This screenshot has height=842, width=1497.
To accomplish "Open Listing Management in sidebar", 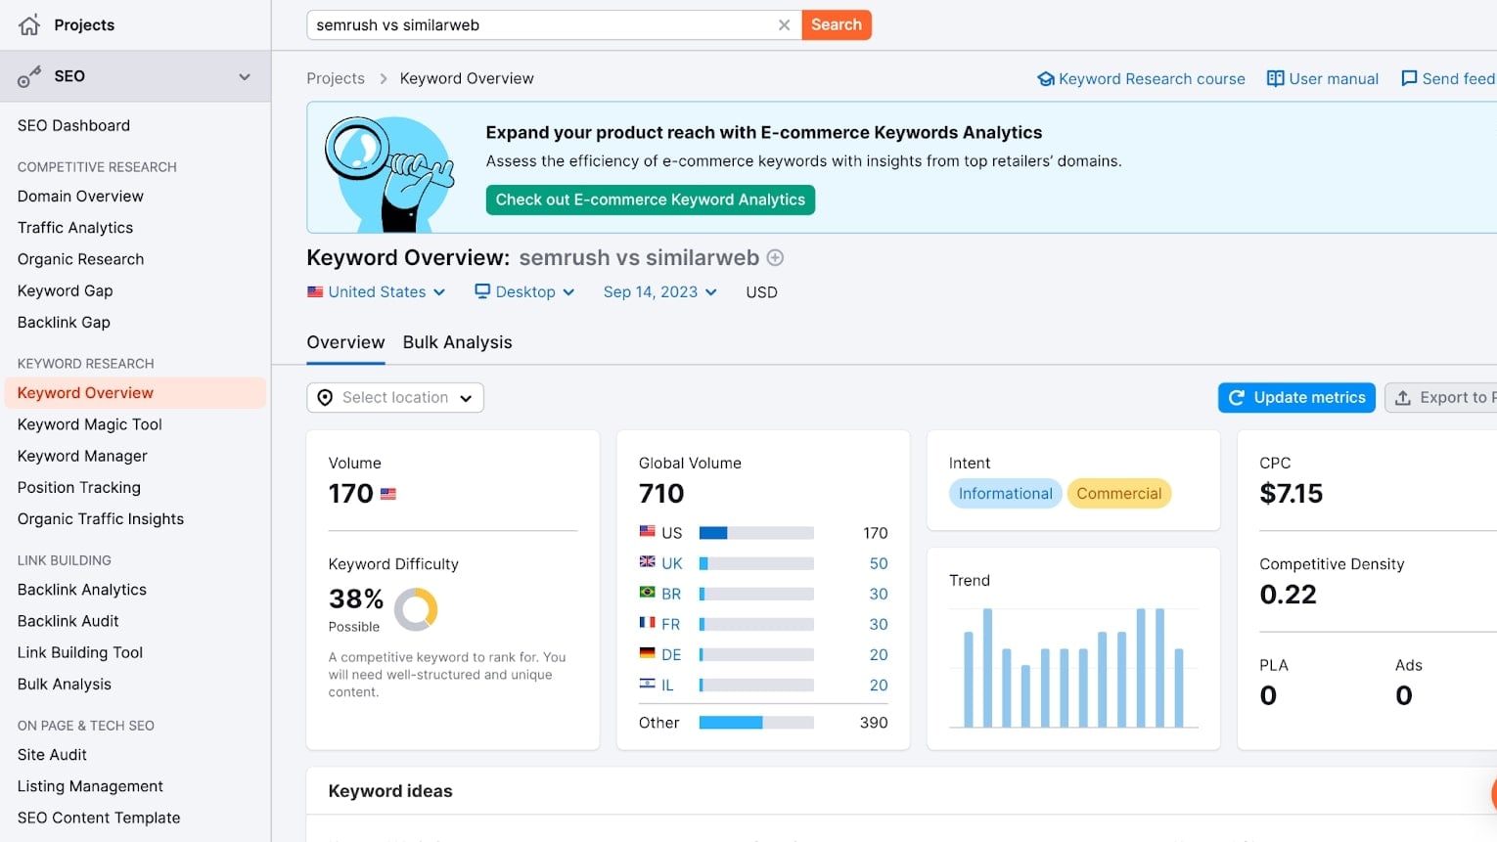I will 90,786.
